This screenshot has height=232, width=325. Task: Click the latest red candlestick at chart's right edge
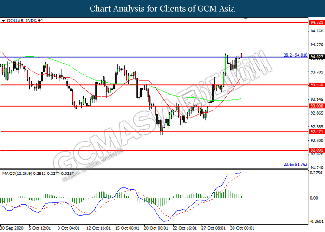click(x=242, y=55)
